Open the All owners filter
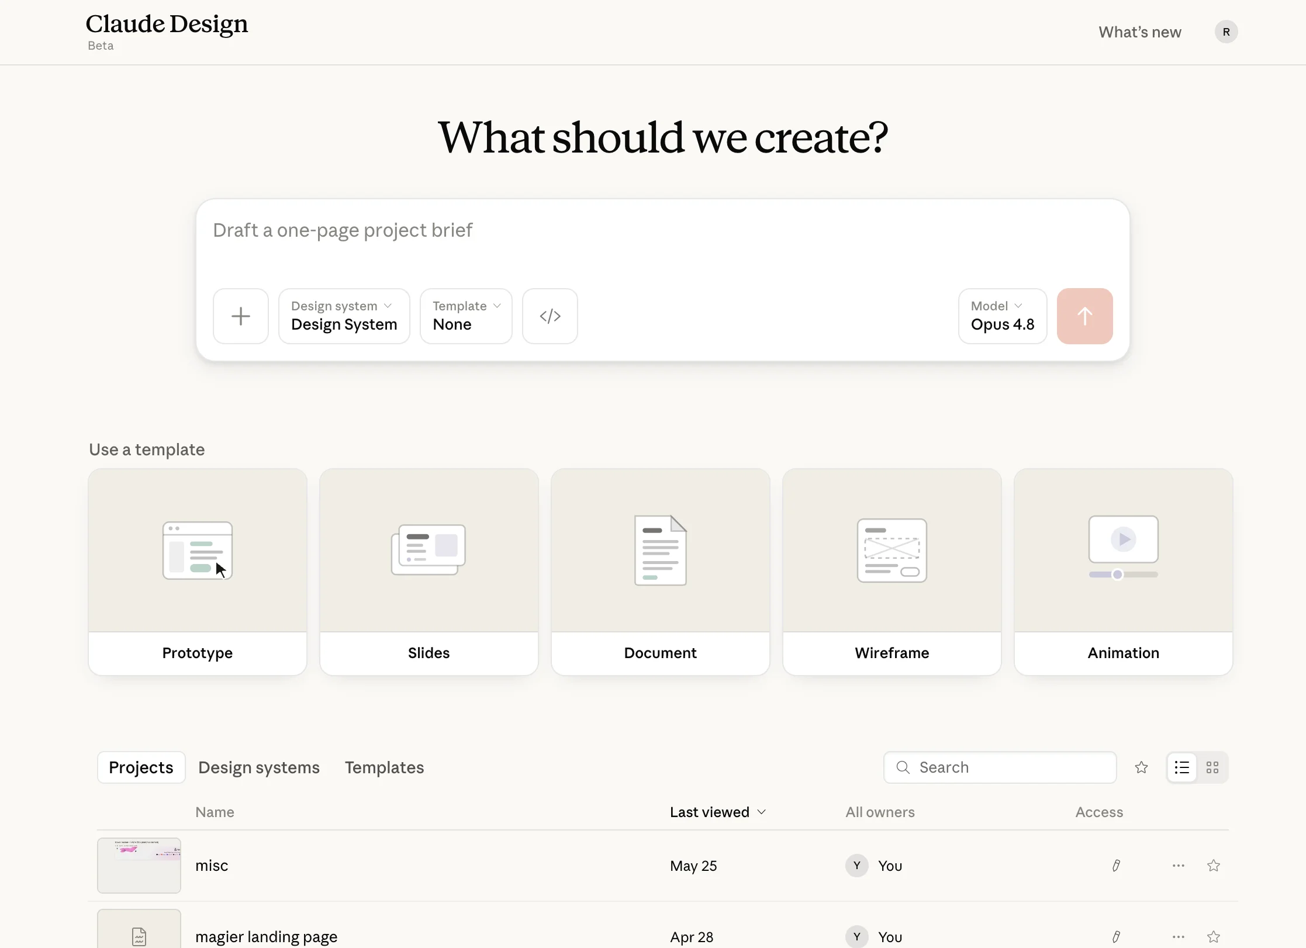This screenshot has width=1306, height=948. pyautogui.click(x=880, y=812)
